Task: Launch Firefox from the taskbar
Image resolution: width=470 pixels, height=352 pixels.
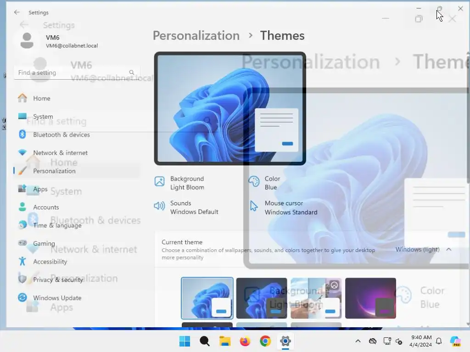Action: pos(245,341)
